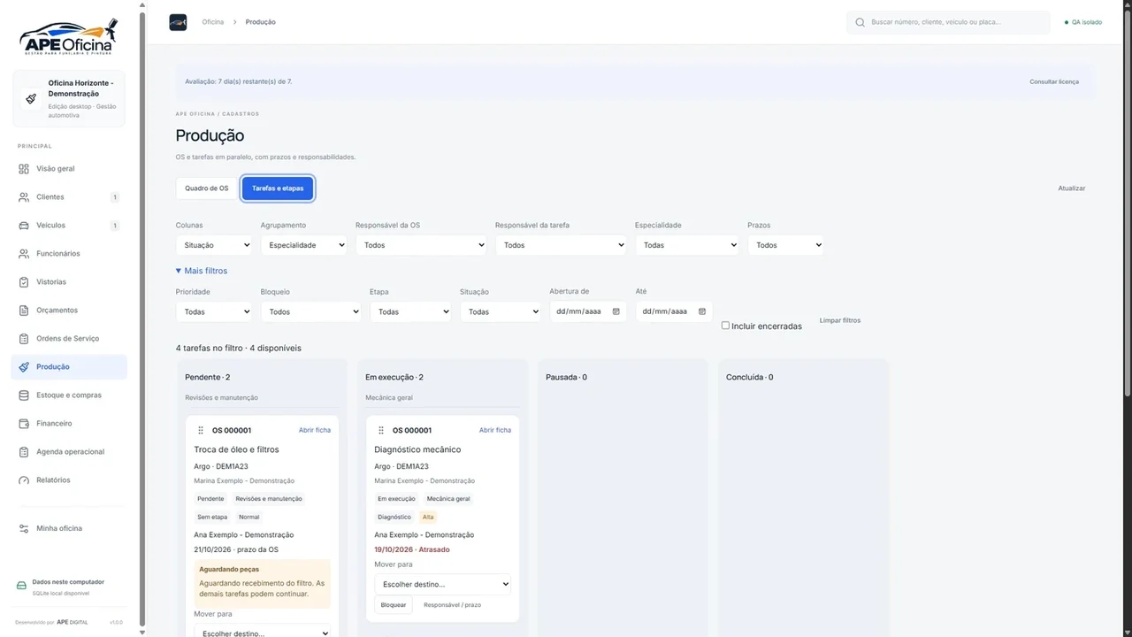Click the Veículos car icon
This screenshot has width=1132, height=637.
click(24, 226)
